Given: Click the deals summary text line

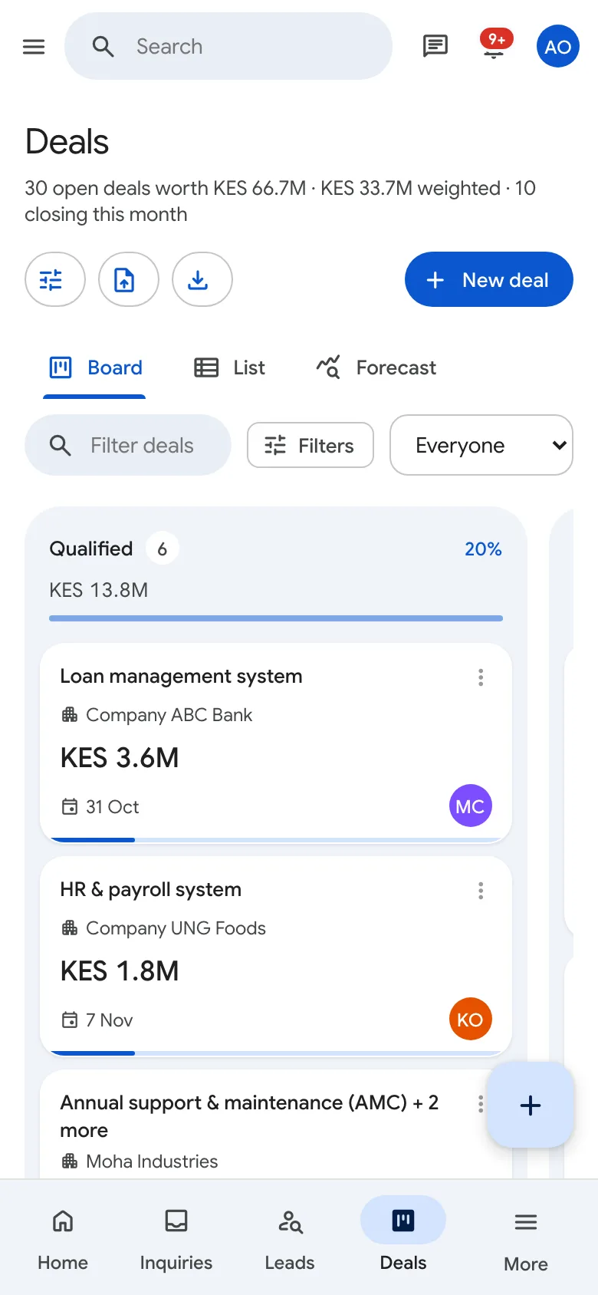Looking at the screenshot, I should point(280,201).
